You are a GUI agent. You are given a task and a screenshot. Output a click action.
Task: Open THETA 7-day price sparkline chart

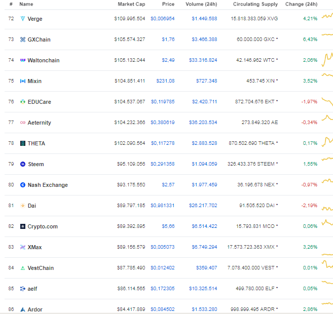(x=327, y=142)
